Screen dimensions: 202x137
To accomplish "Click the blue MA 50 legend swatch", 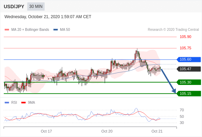I will pyautogui.click(x=55, y=30).
